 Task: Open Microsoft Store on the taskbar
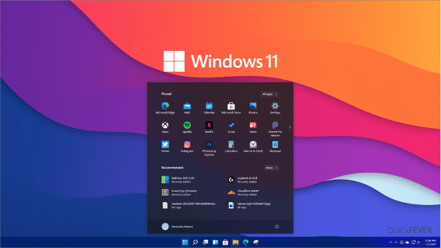(x=225, y=242)
